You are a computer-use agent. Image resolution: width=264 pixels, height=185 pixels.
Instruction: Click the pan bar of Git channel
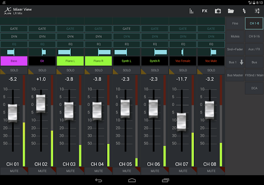[42, 52]
